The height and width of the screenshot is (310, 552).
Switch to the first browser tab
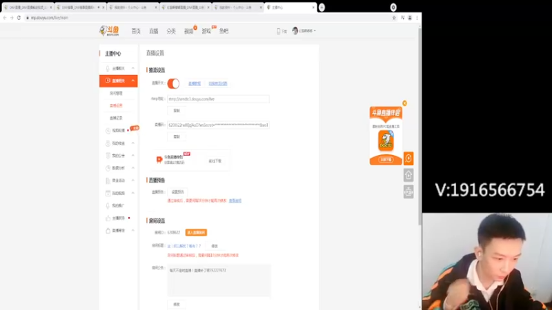pyautogui.click(x=28, y=8)
